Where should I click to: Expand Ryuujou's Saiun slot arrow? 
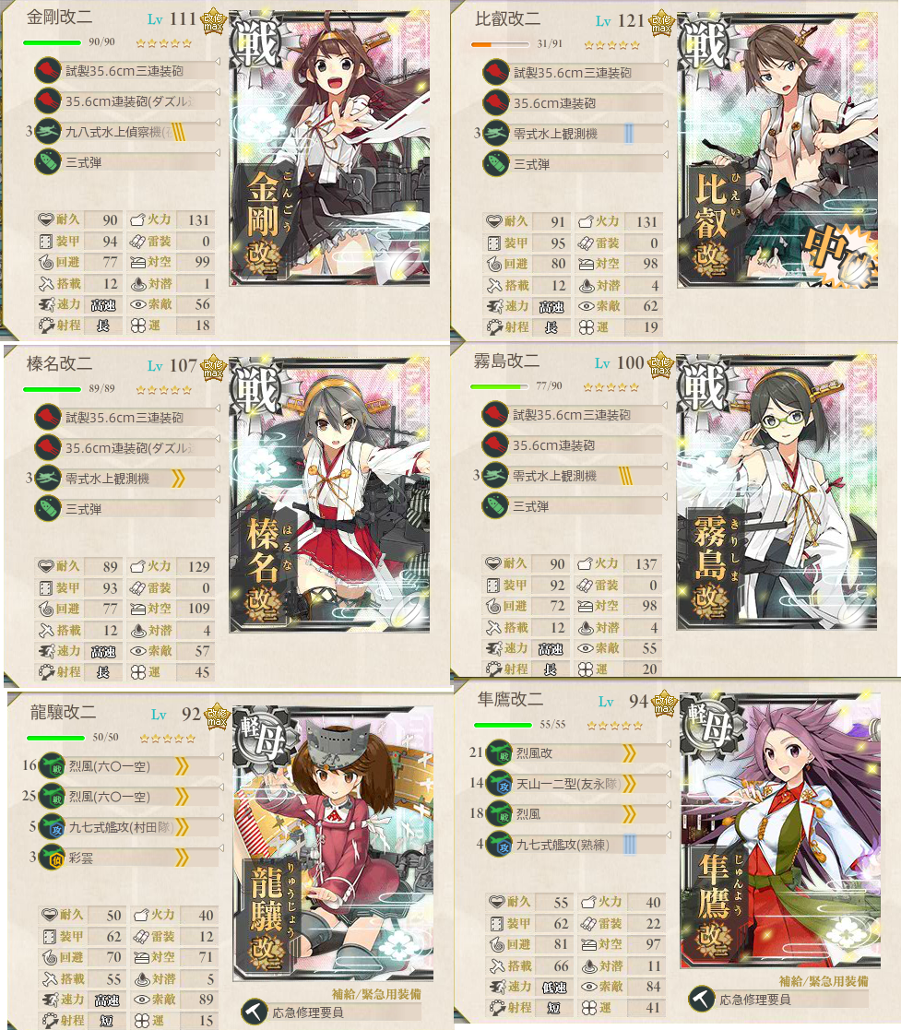coord(221,848)
